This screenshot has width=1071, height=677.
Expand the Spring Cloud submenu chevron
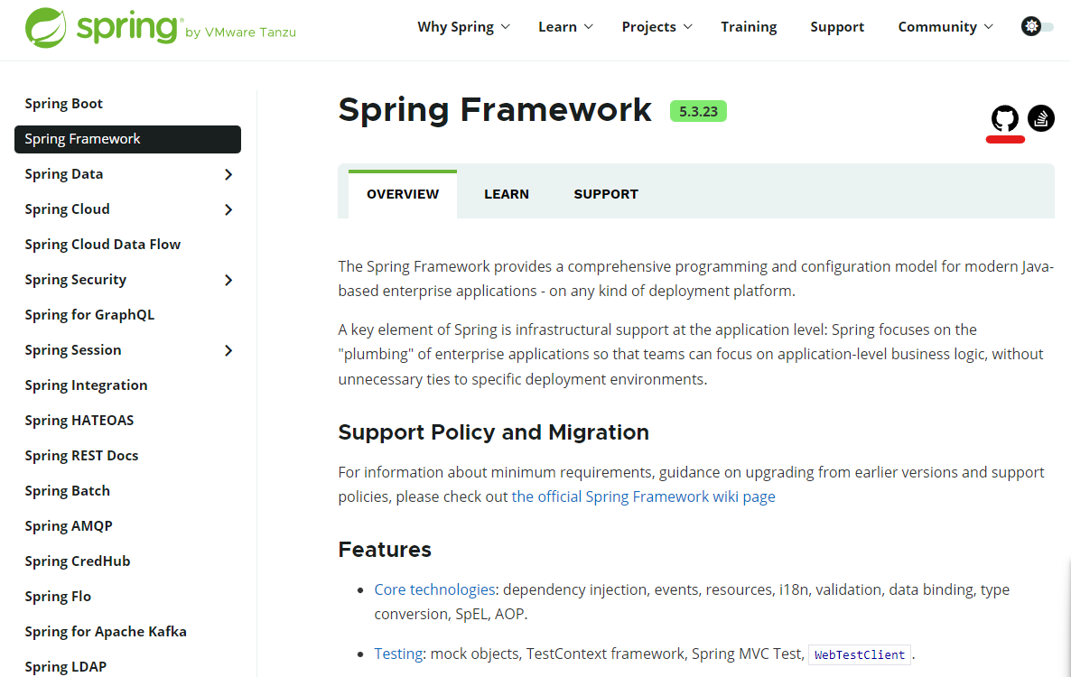coord(228,209)
